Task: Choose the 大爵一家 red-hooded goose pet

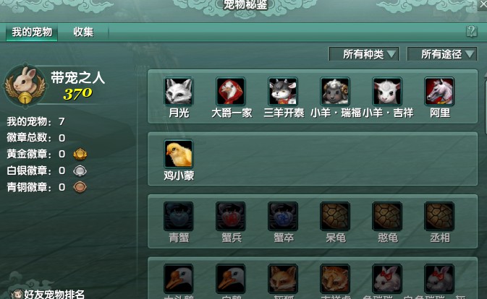Action: (231, 92)
